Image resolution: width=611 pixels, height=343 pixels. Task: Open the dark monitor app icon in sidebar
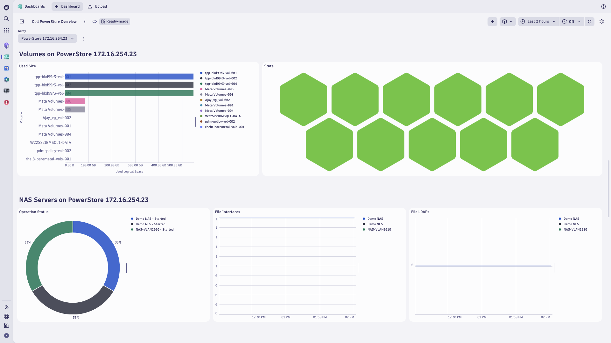6,91
